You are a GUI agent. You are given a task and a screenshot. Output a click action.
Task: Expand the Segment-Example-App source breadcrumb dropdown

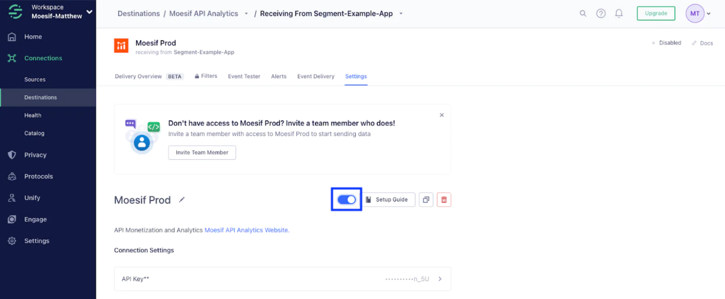coord(401,14)
